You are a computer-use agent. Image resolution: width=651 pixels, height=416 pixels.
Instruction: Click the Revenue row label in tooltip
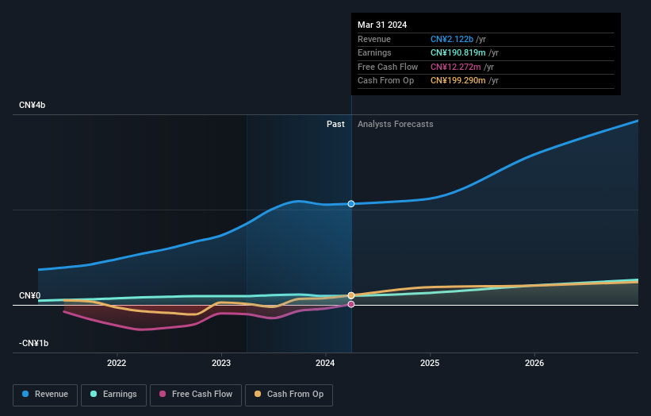374,39
